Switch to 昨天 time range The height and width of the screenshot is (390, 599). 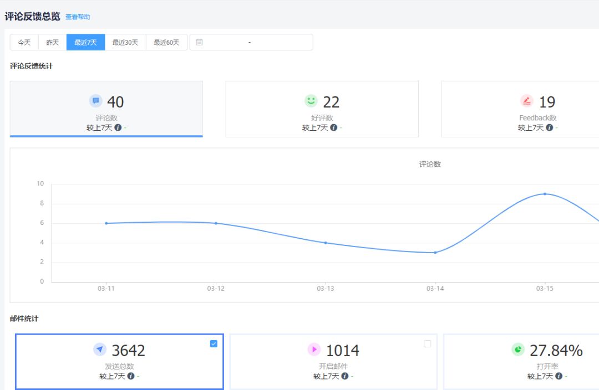pyautogui.click(x=52, y=43)
